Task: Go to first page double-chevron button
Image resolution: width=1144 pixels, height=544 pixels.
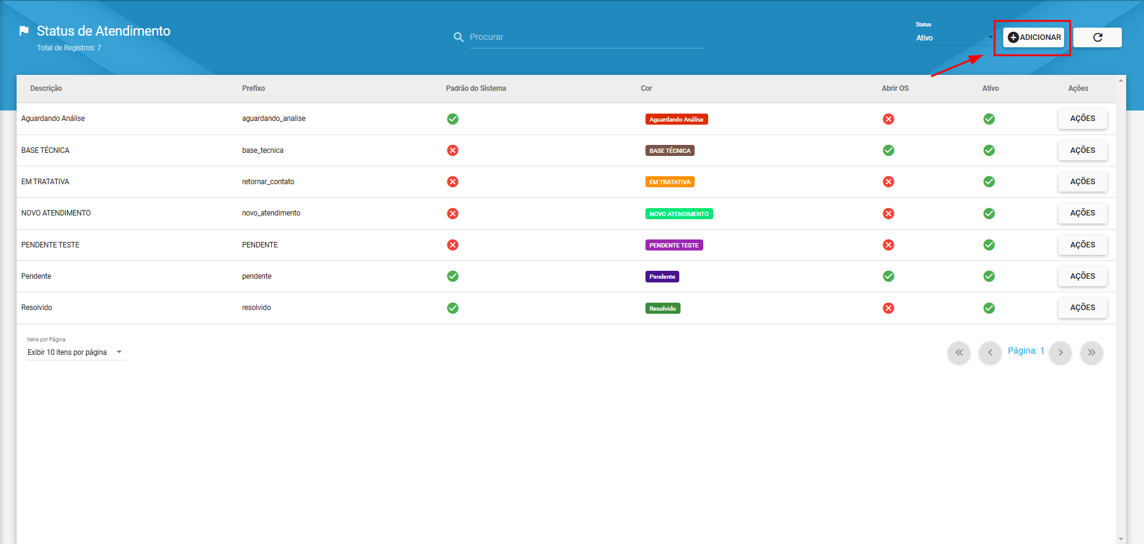Action: pyautogui.click(x=959, y=352)
